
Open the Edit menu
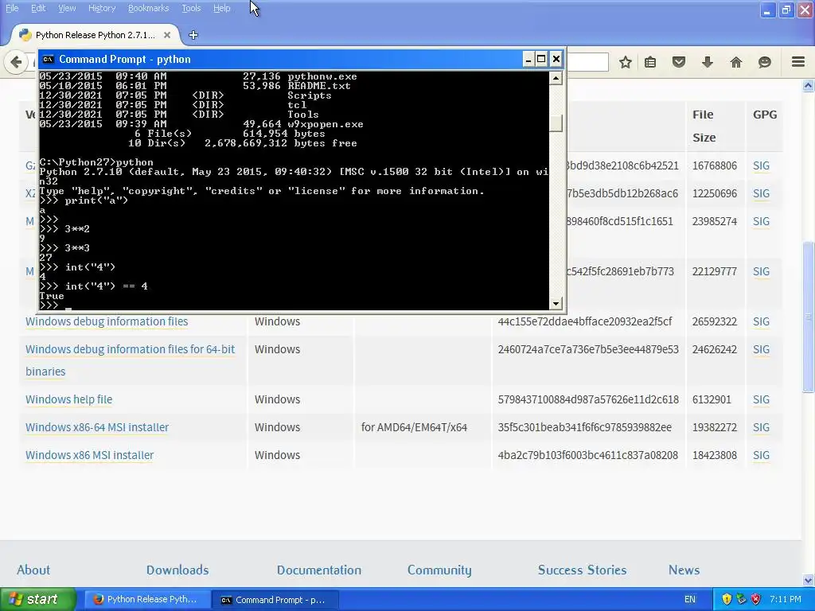[38, 8]
